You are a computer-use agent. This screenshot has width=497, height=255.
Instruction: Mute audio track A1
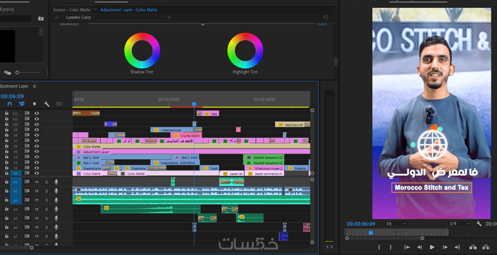(x=37, y=182)
